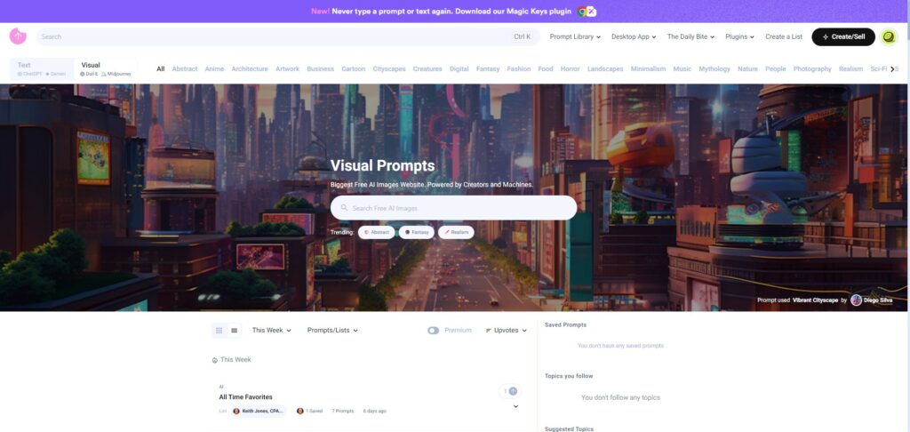910x432 pixels.
Task: Select the Cityscapes category
Action: tap(389, 69)
